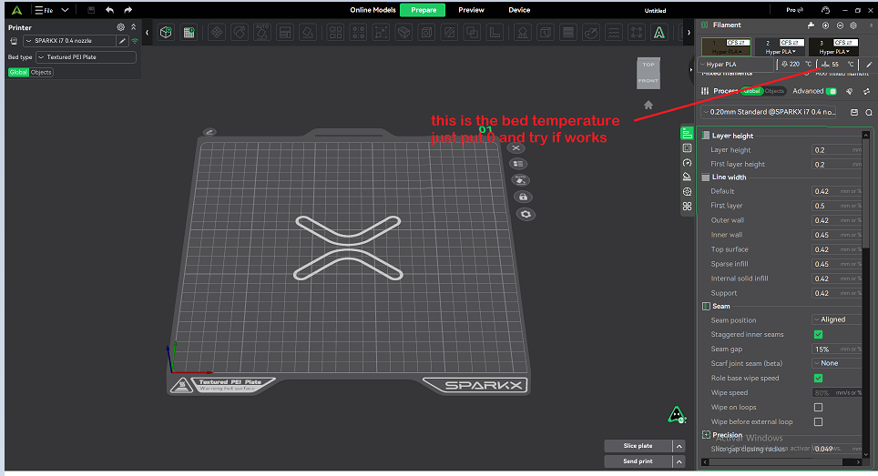The width and height of the screenshot is (878, 476).
Task: Select filament slot 1 Hyper PLA
Action: pyautogui.click(x=726, y=47)
